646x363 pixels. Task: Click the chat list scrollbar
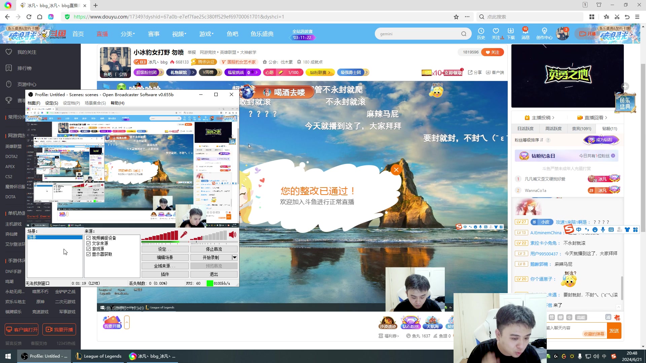pos(622,287)
